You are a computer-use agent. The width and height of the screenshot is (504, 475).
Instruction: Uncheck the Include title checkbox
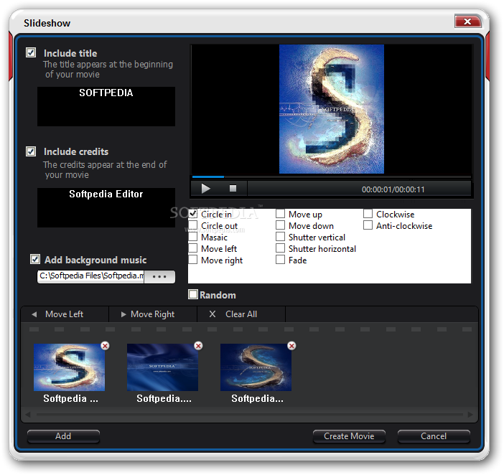tap(31, 52)
